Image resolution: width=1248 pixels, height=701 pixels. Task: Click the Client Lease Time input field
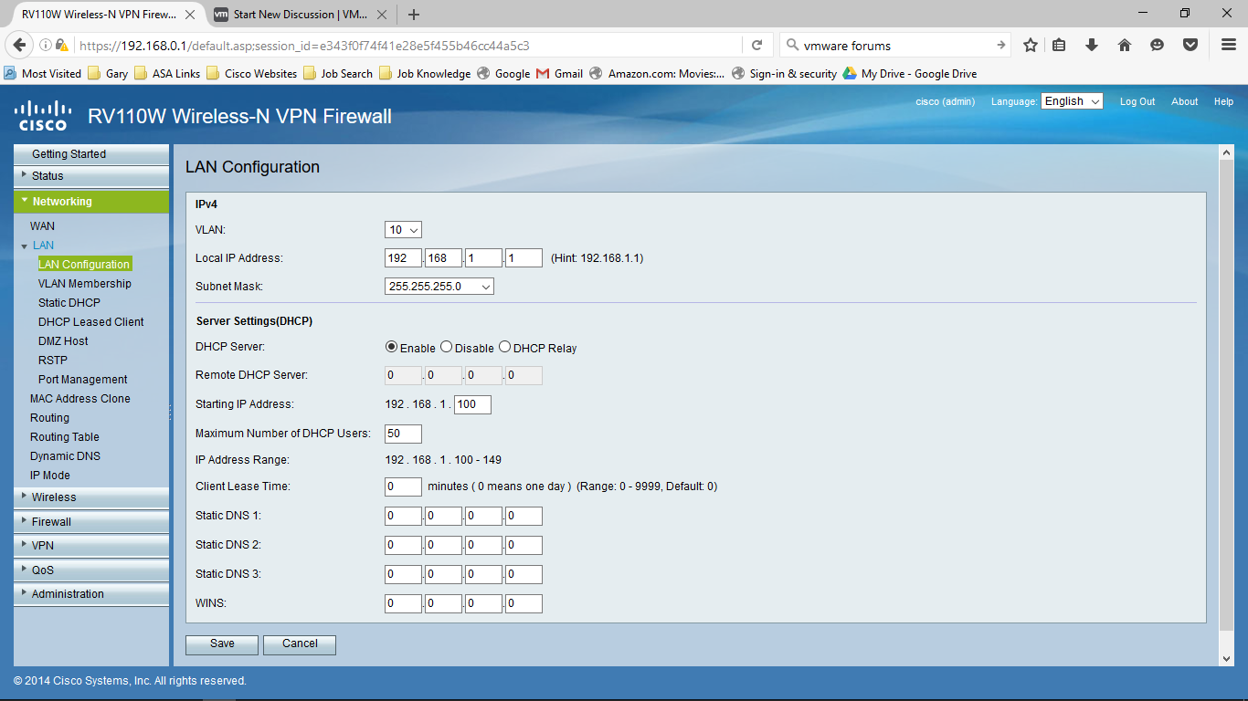point(402,487)
